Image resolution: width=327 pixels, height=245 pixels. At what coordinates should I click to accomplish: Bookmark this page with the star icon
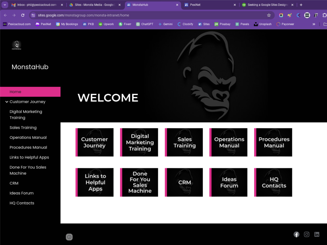click(x=269, y=15)
